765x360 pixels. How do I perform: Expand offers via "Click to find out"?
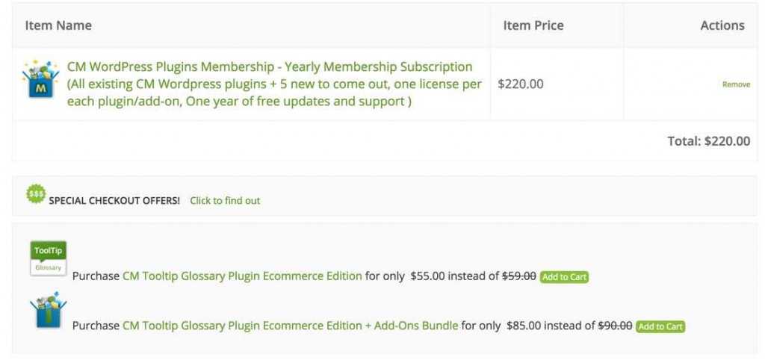(x=225, y=200)
